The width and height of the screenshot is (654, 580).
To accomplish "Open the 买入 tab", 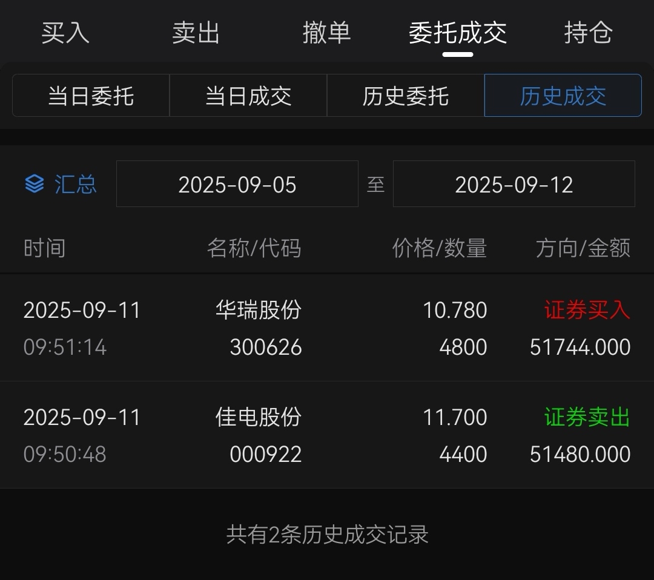I will (x=65, y=33).
